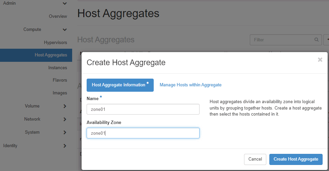329x171 pixels.
Task: Select Instances from the Compute menu
Action: [x=57, y=68]
